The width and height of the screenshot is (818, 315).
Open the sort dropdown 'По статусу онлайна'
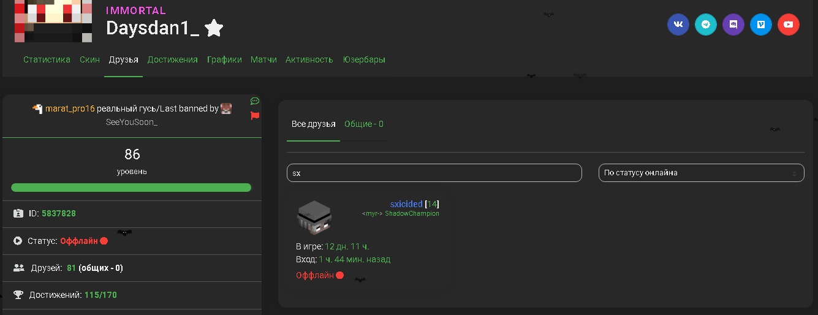(701, 173)
